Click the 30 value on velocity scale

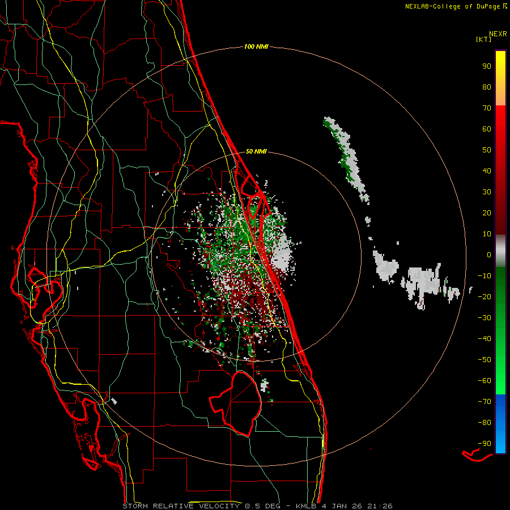click(487, 192)
